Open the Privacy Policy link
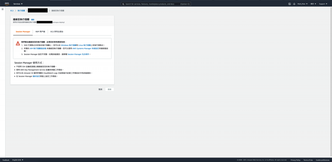The width and height of the screenshot is (332, 162). pyautogui.click(x=295, y=160)
